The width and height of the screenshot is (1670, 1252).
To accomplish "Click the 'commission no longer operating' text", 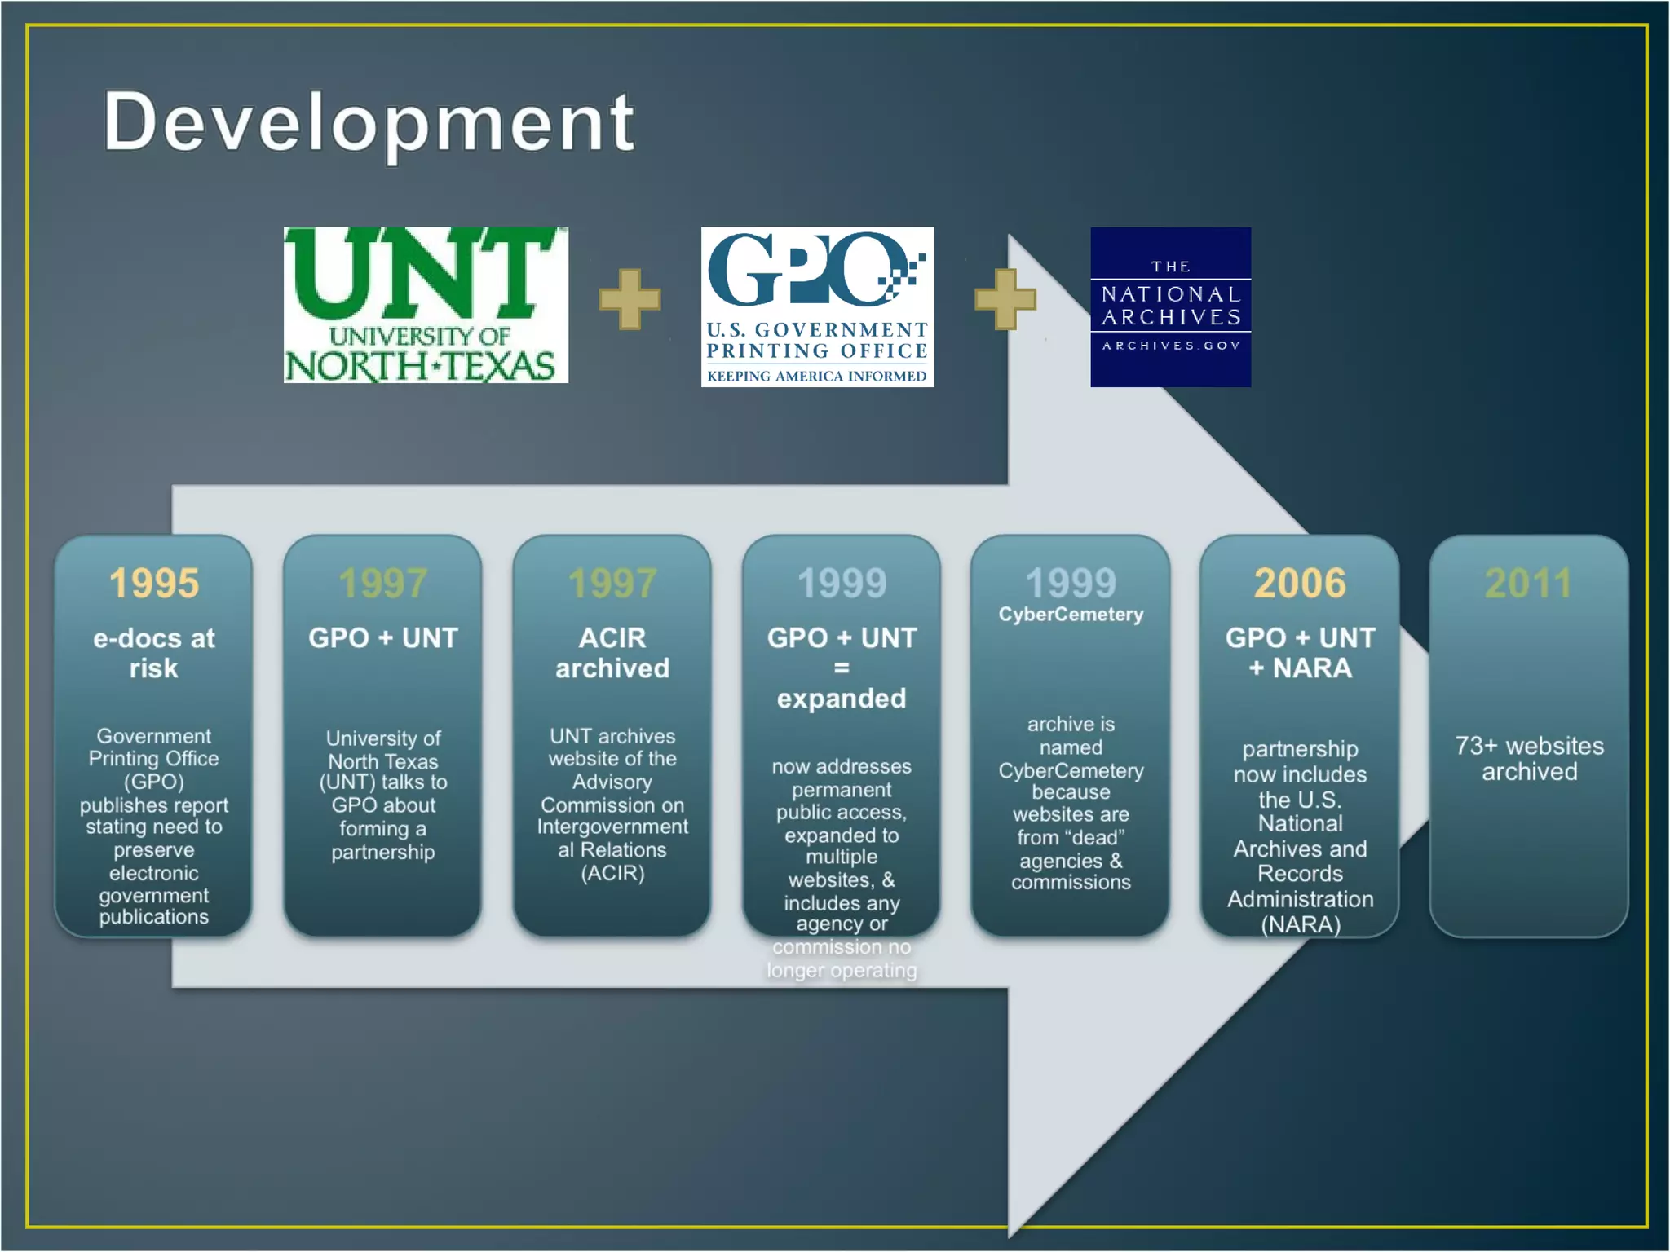I will pos(842,959).
